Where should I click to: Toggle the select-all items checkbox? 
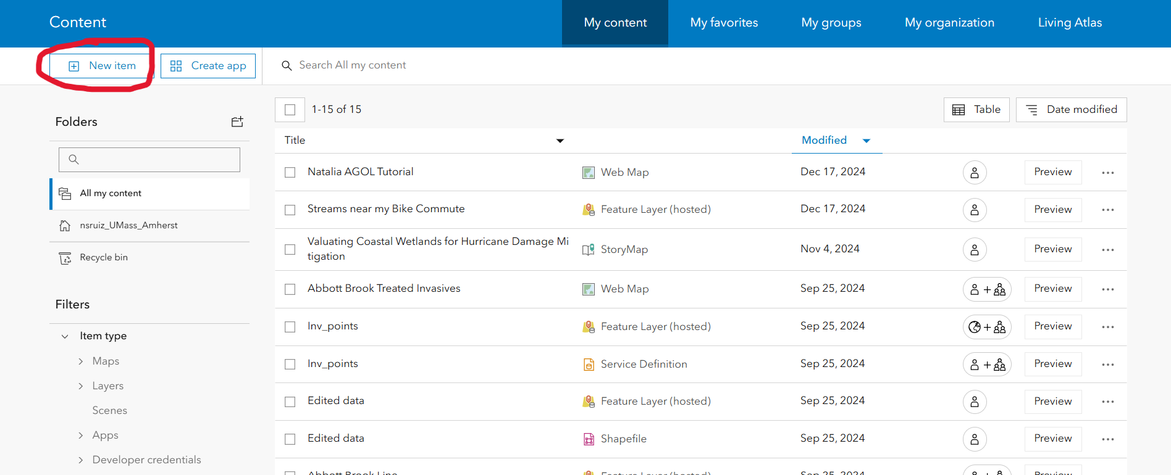[x=290, y=110]
